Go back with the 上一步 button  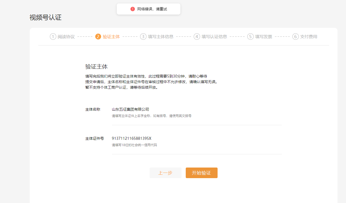166,173
